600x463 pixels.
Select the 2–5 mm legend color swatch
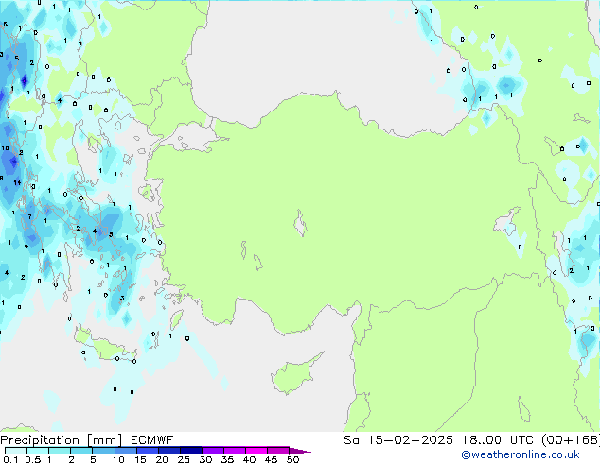coord(81,451)
